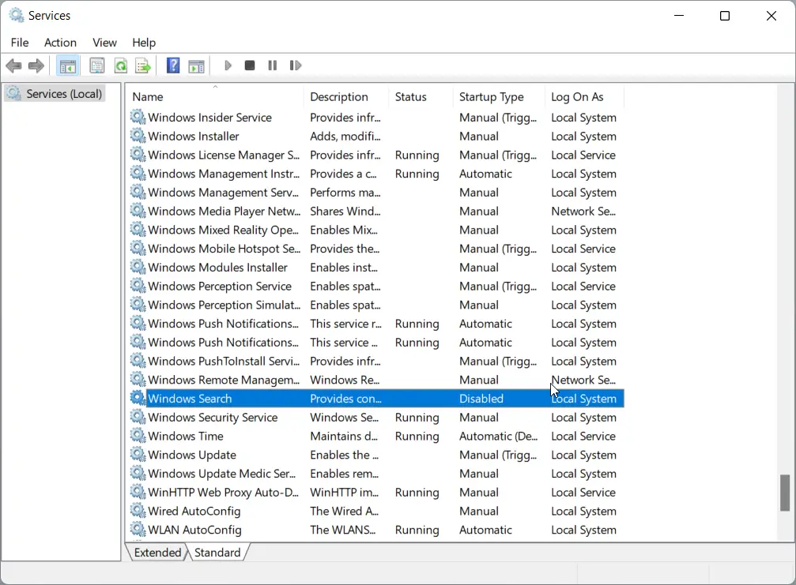
Task: Click the vertical scrollbar thumb
Action: [x=785, y=493]
